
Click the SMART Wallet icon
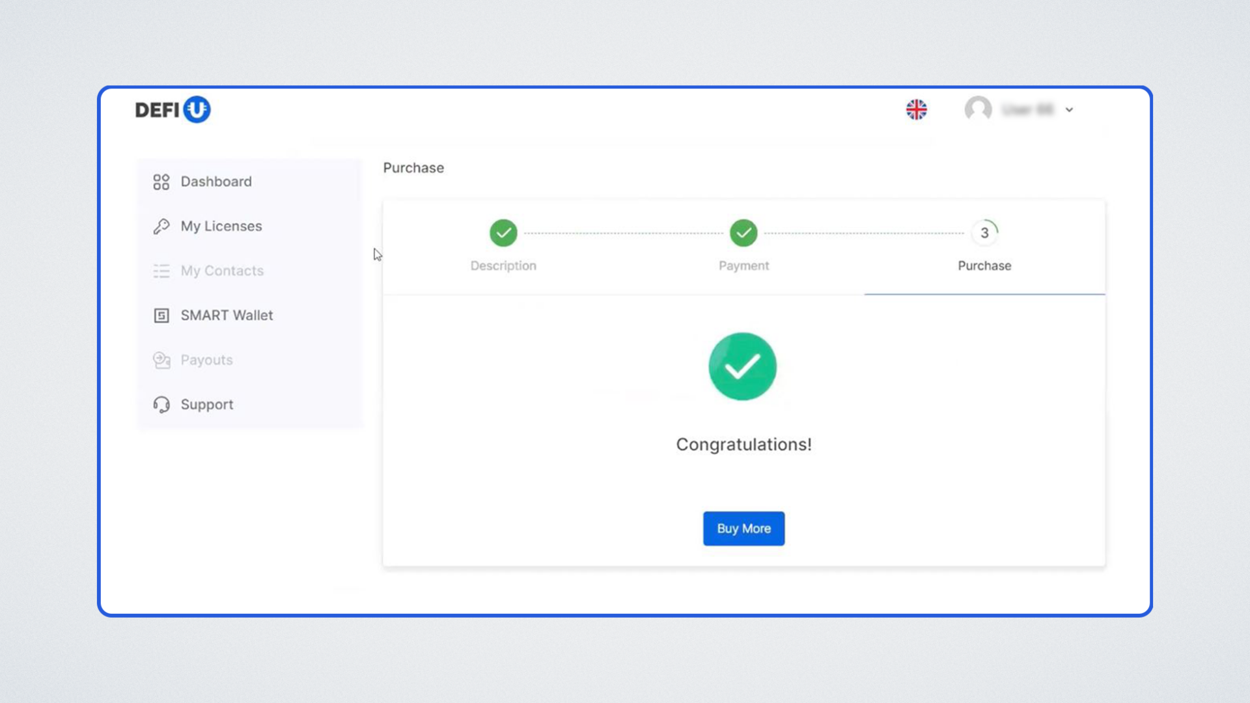[161, 316]
